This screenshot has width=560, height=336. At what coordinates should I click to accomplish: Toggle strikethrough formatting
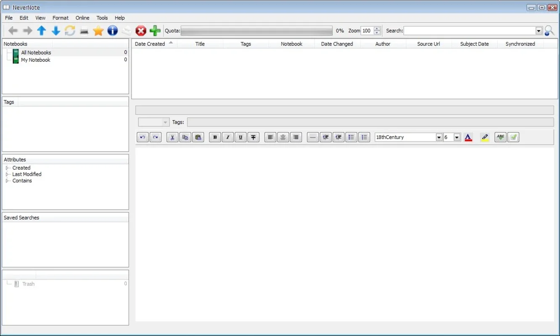pyautogui.click(x=254, y=137)
